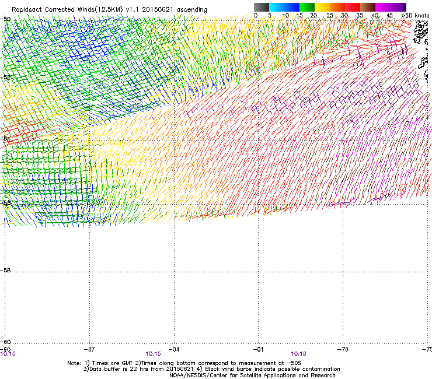This screenshot has height=379, width=432.
Task: Click the "Note: 1) Times are GMT" text
Action: coord(100,363)
